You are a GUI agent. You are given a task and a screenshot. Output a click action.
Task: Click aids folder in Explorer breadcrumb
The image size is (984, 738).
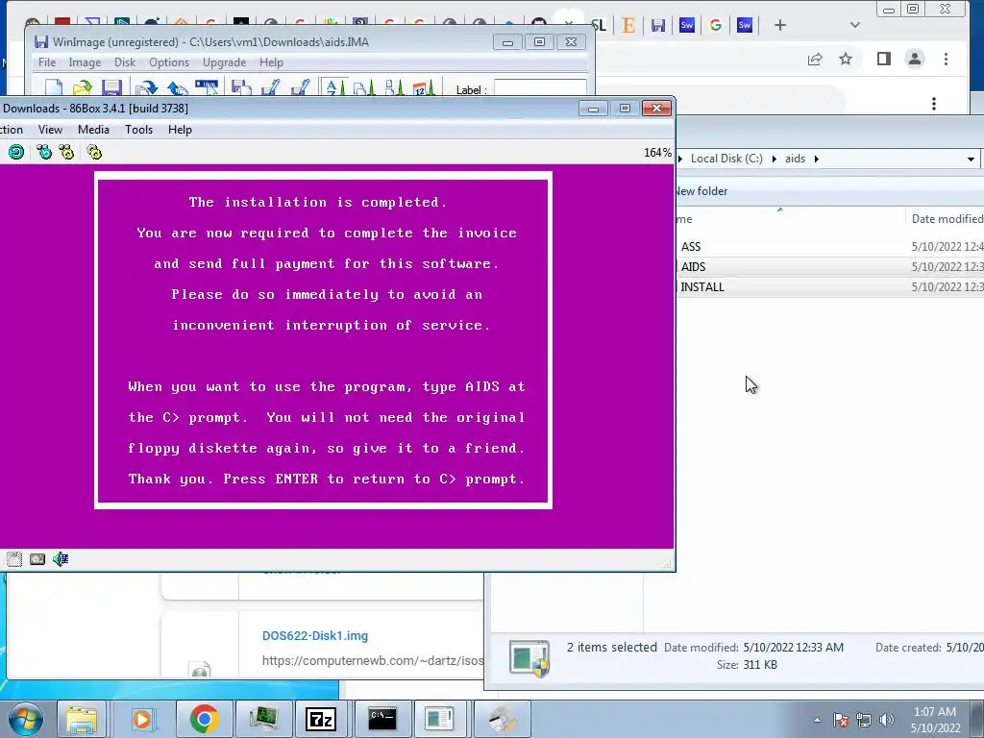795,159
